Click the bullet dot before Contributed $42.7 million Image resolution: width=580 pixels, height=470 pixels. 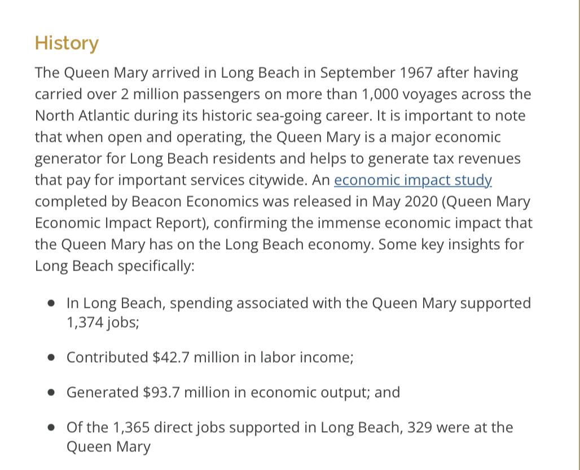pyautogui.click(x=51, y=358)
